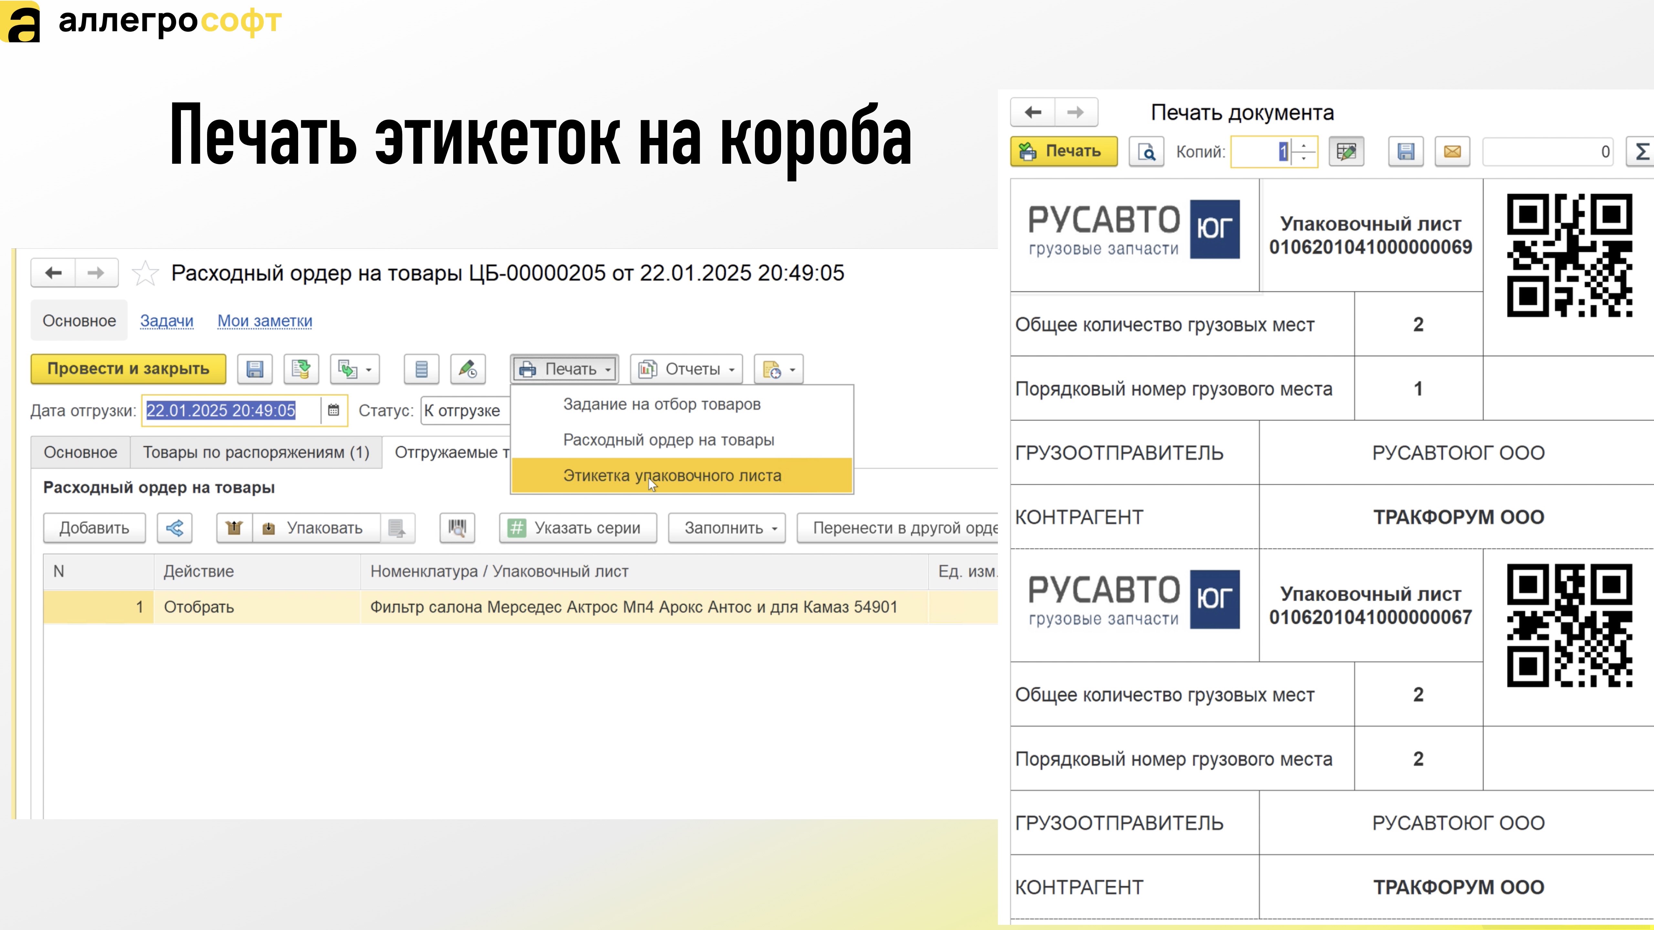The height and width of the screenshot is (930, 1654).
Task: Click the Статус field К отгрузке
Action: point(465,411)
